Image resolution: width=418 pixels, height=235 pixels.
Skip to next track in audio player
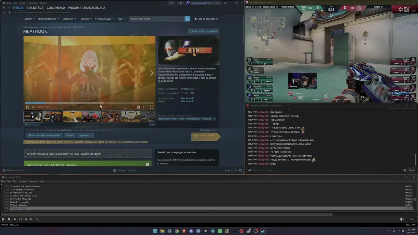coord(32,219)
